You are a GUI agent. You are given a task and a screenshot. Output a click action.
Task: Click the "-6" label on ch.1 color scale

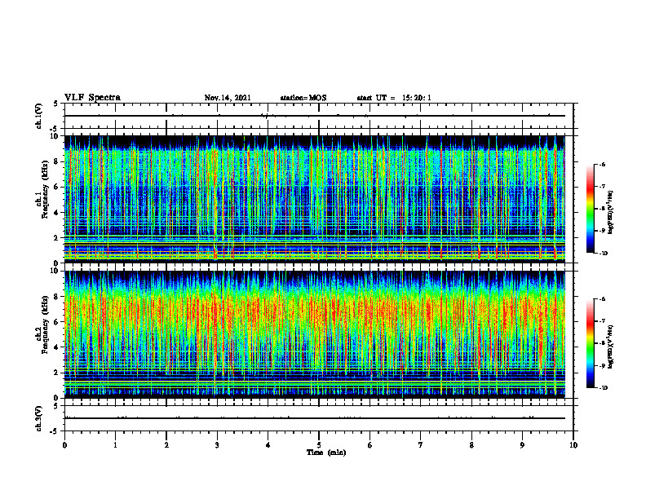coord(603,165)
